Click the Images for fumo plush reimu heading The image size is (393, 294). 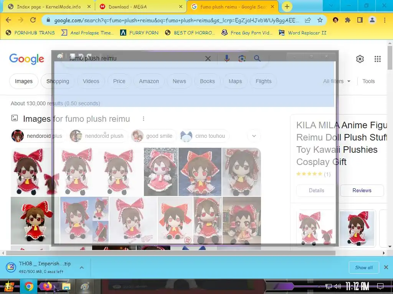point(76,119)
